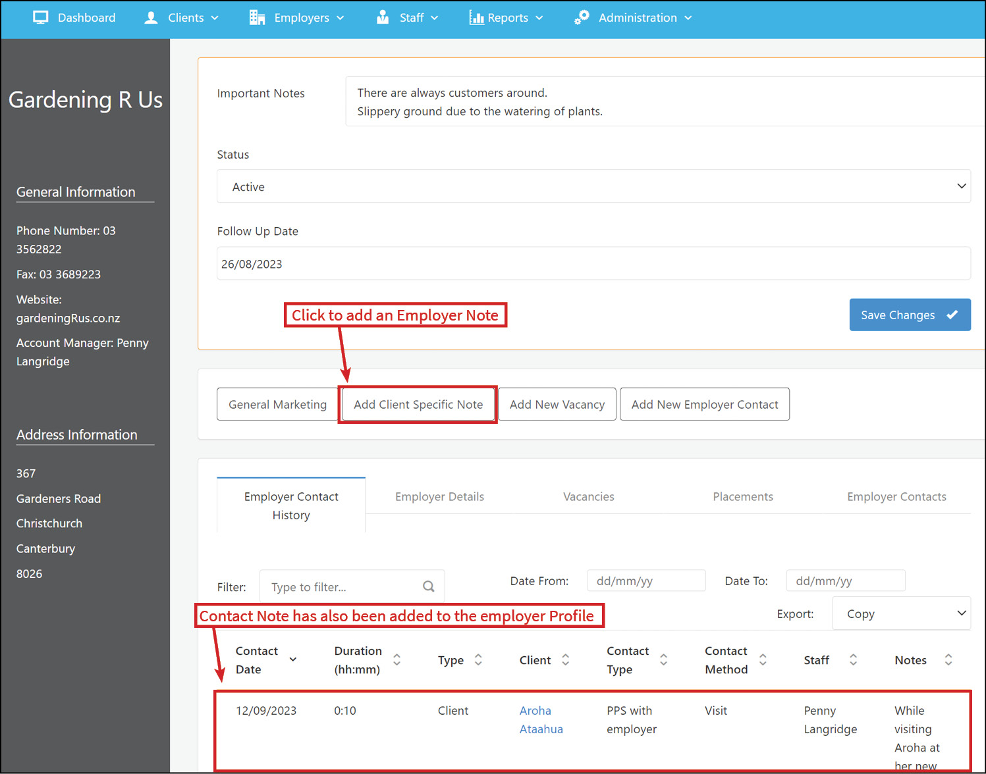Open the Status dropdown showing Active
Image resolution: width=986 pixels, height=774 pixels.
[x=593, y=186]
